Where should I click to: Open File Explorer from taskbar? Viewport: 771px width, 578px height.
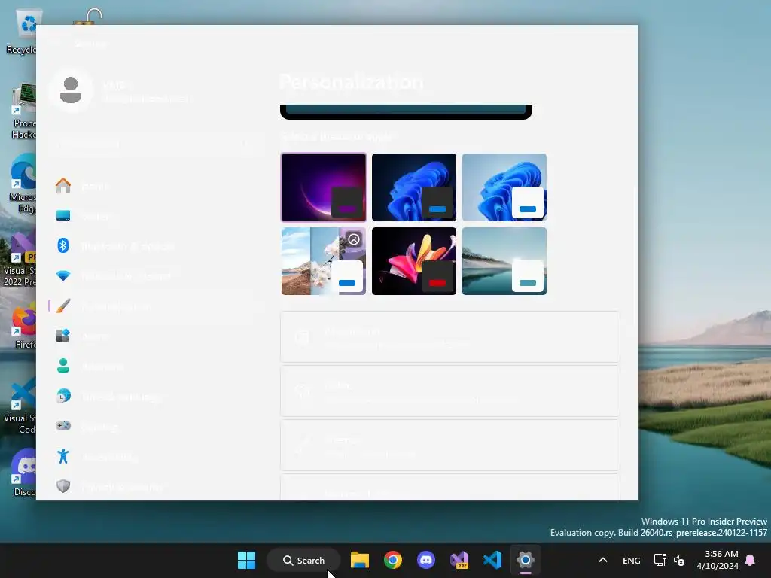(x=359, y=560)
